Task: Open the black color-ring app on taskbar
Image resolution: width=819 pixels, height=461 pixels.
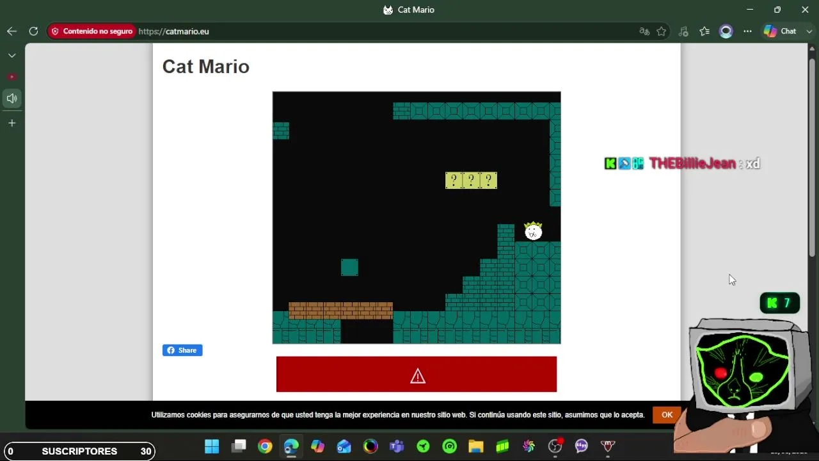Action: point(370,446)
